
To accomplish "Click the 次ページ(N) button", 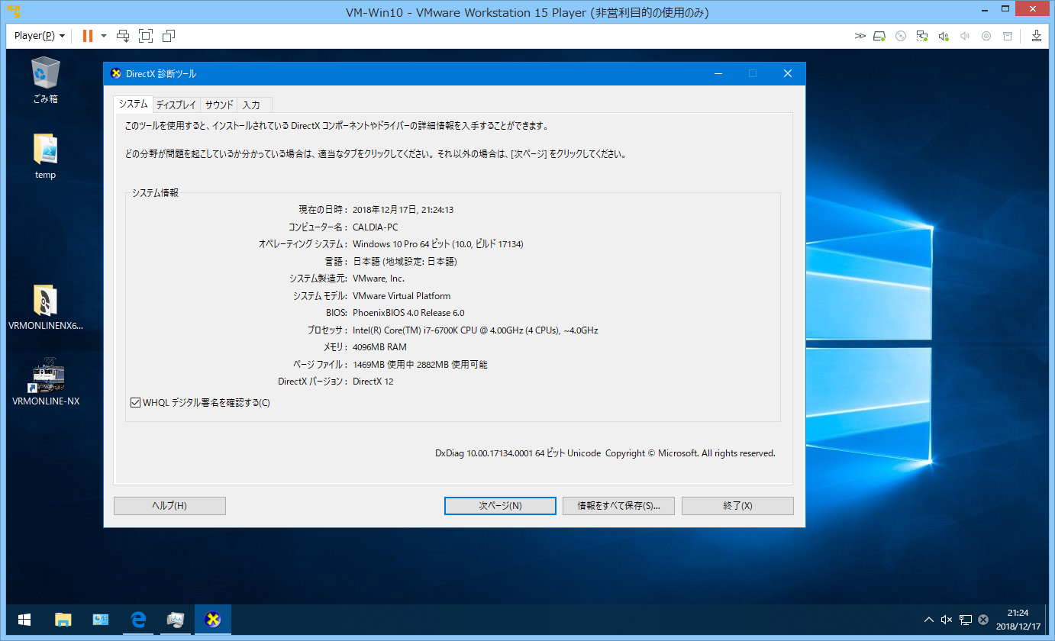I will point(500,506).
